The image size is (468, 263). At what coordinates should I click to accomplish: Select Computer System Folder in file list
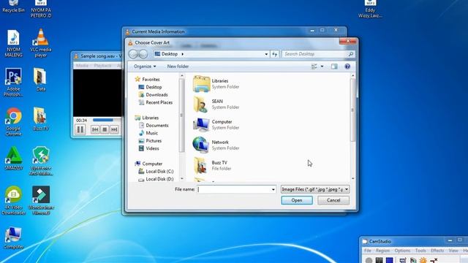[x=216, y=125]
